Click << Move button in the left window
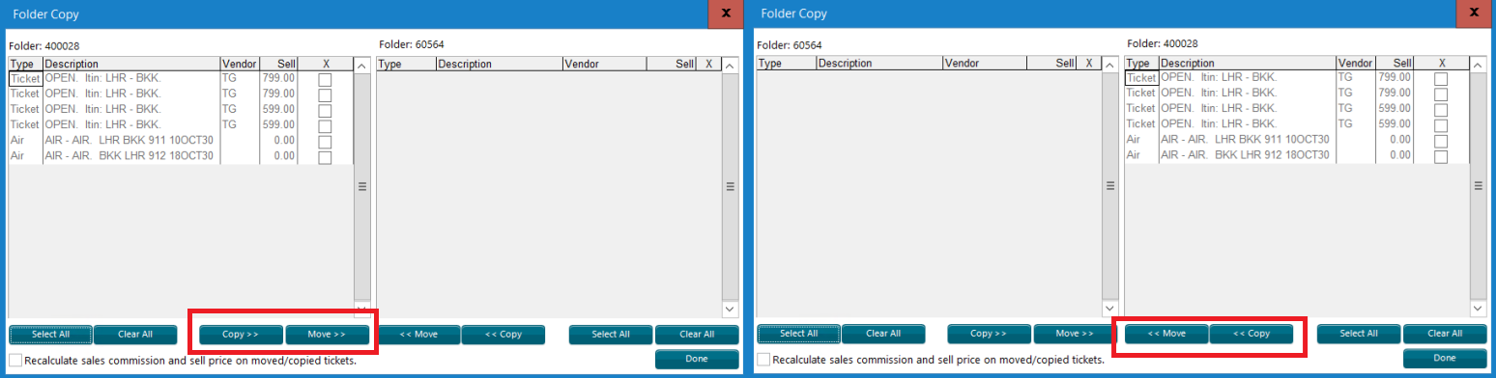The width and height of the screenshot is (1496, 378). click(x=418, y=335)
